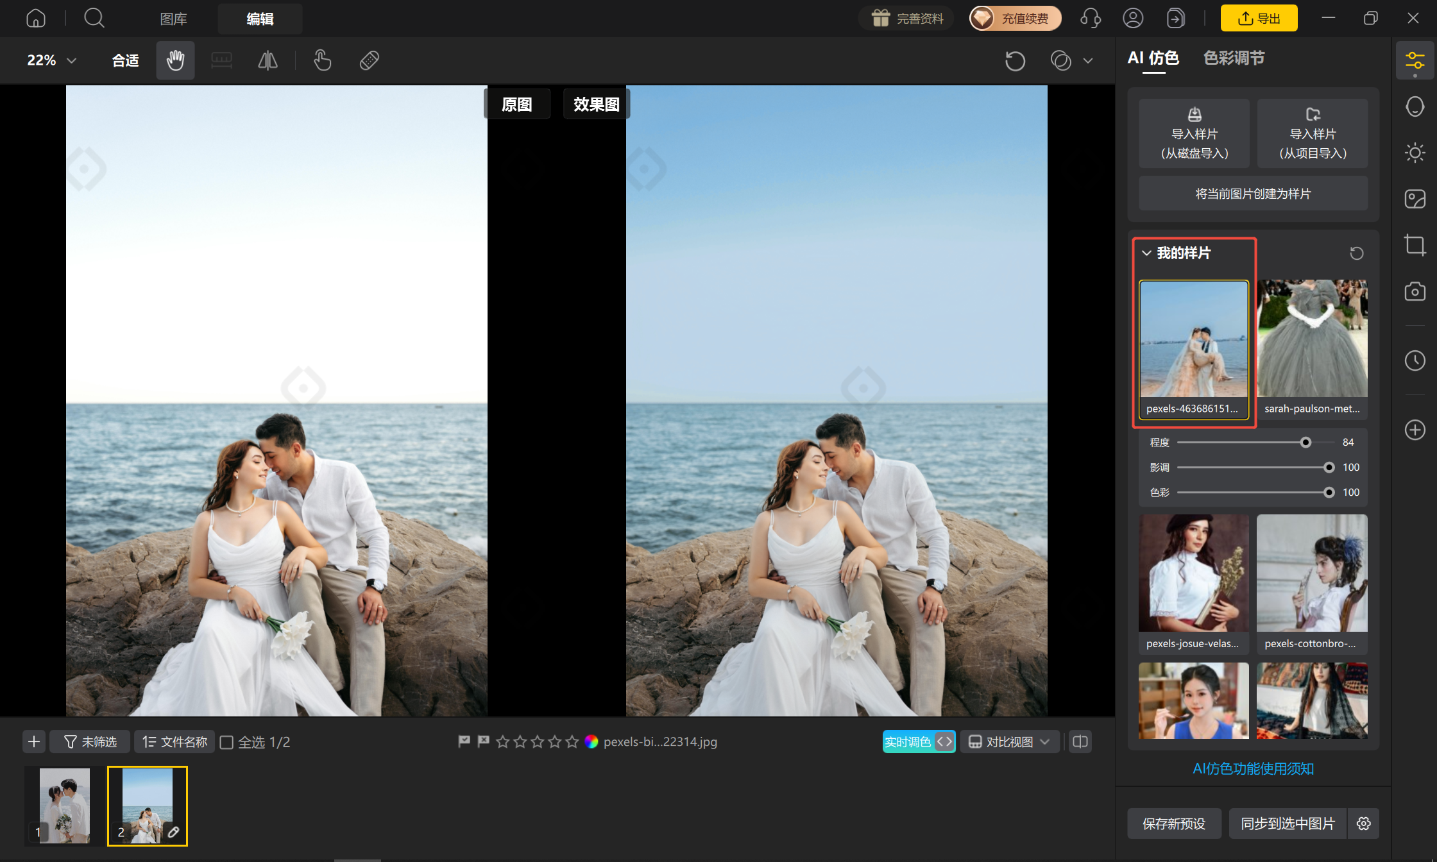1437x862 pixels.
Task: Open the 22% zoom dropdown
Action: point(51,60)
